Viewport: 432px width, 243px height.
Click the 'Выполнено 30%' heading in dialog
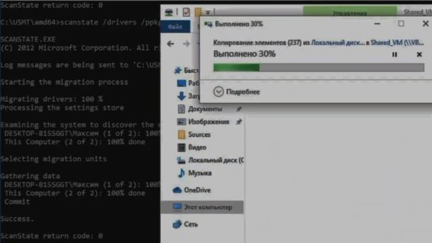[x=244, y=54]
